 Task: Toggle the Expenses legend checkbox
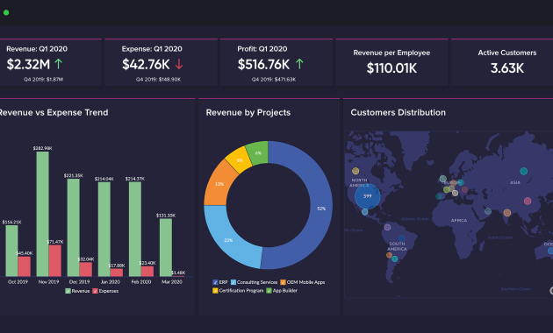coord(95,291)
